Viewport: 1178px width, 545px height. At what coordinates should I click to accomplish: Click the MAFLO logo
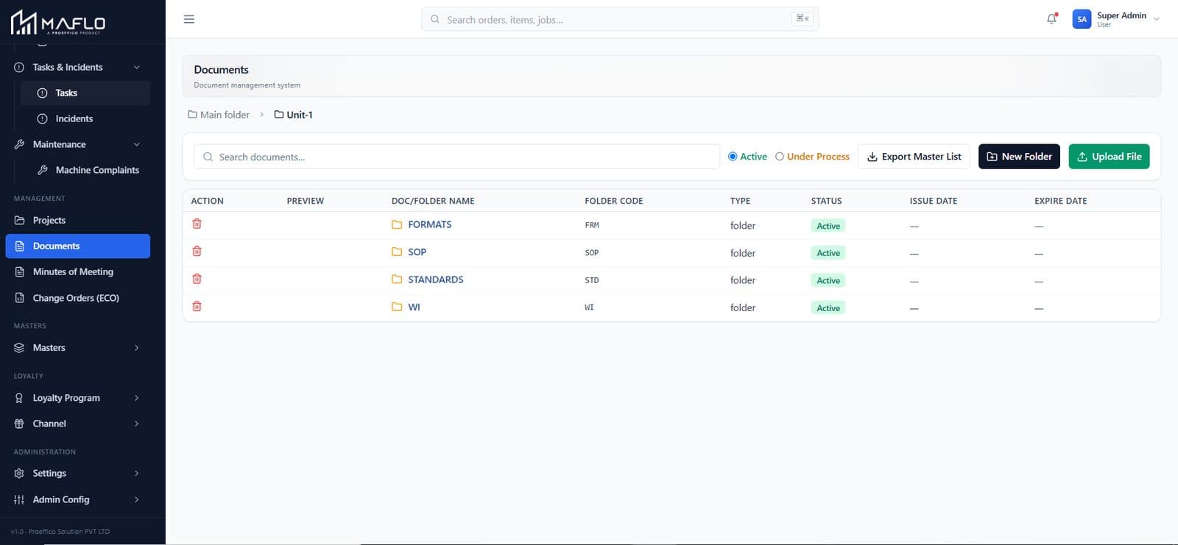(58, 23)
